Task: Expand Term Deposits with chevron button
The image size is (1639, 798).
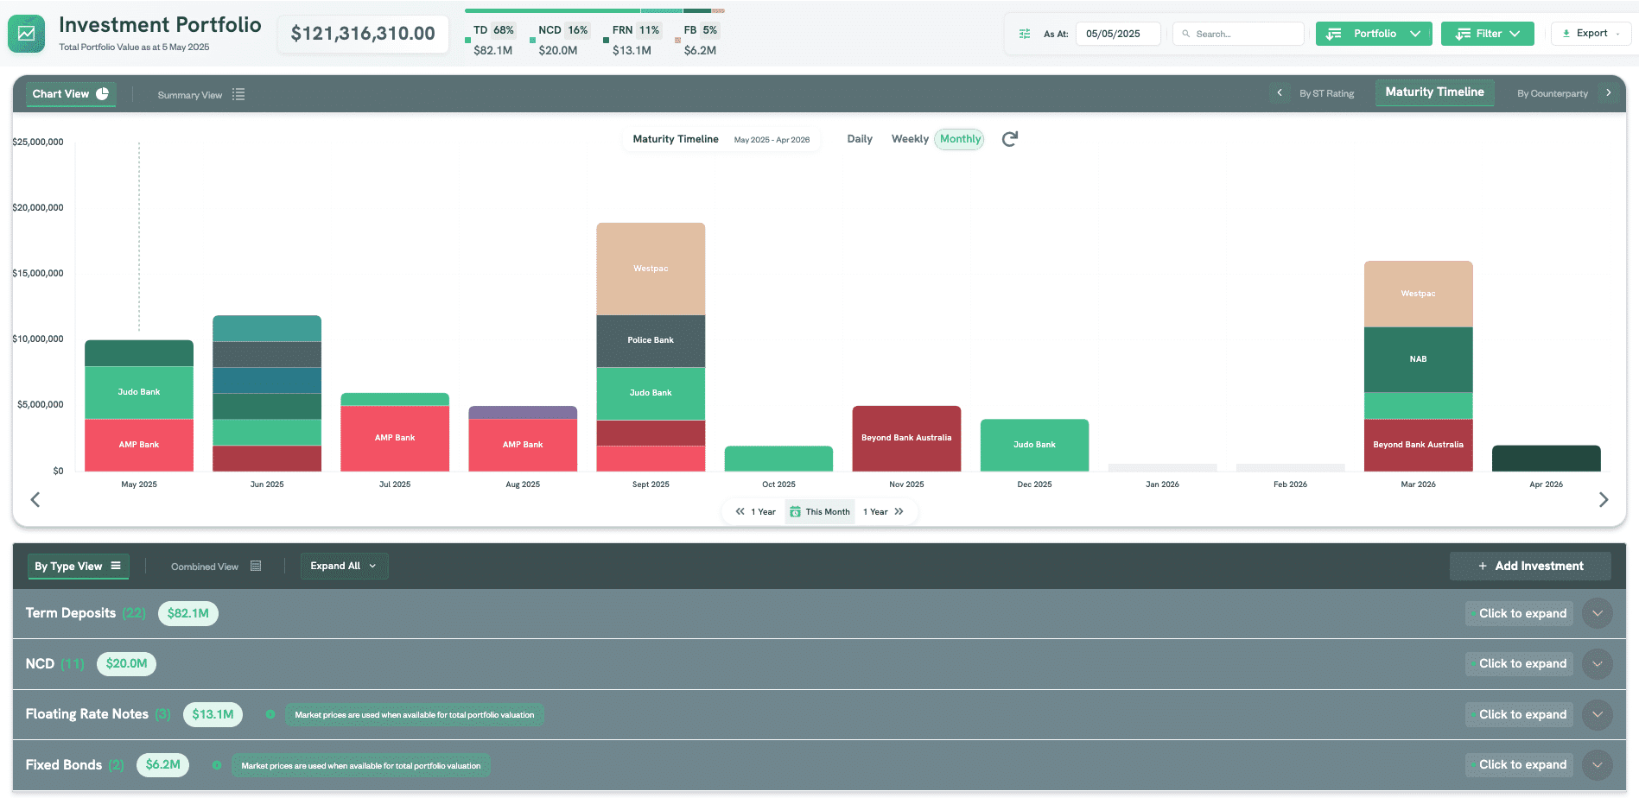Action: [x=1598, y=613]
